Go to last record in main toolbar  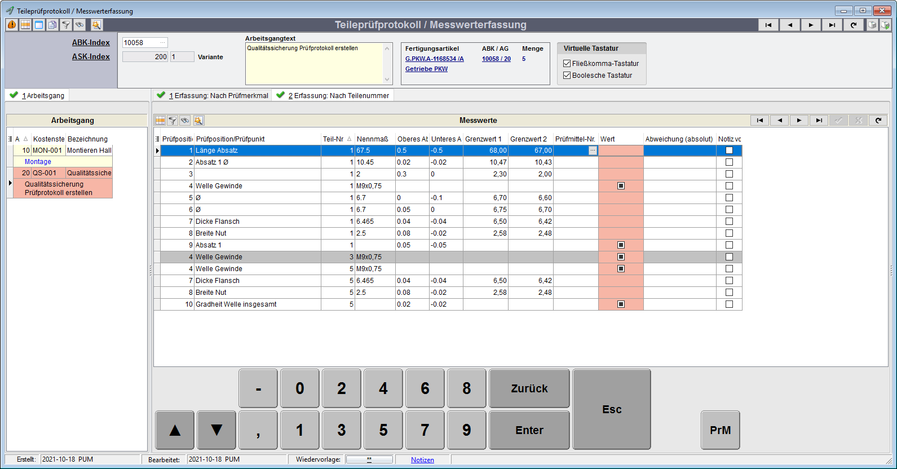pyautogui.click(x=832, y=25)
